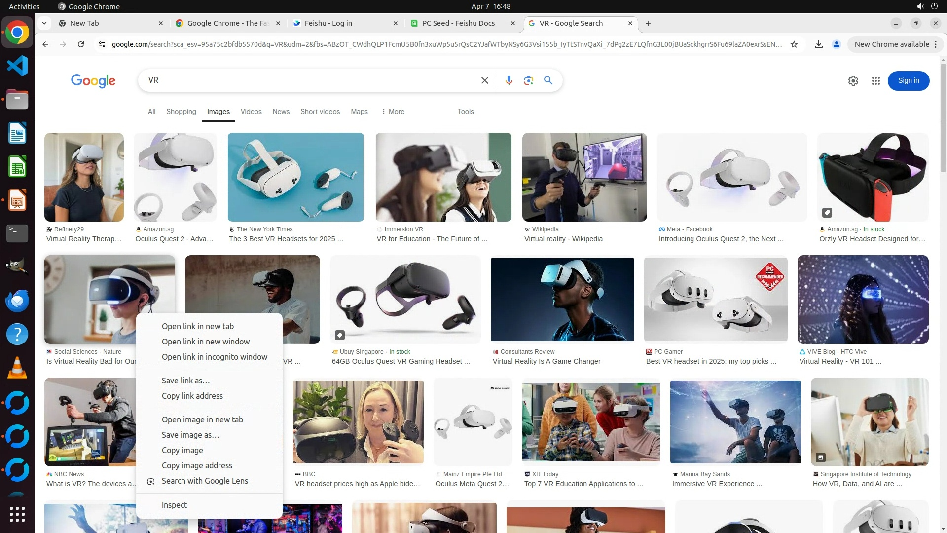Bookmark this page with star icon
Screen dimensions: 947x533
pos(794,44)
